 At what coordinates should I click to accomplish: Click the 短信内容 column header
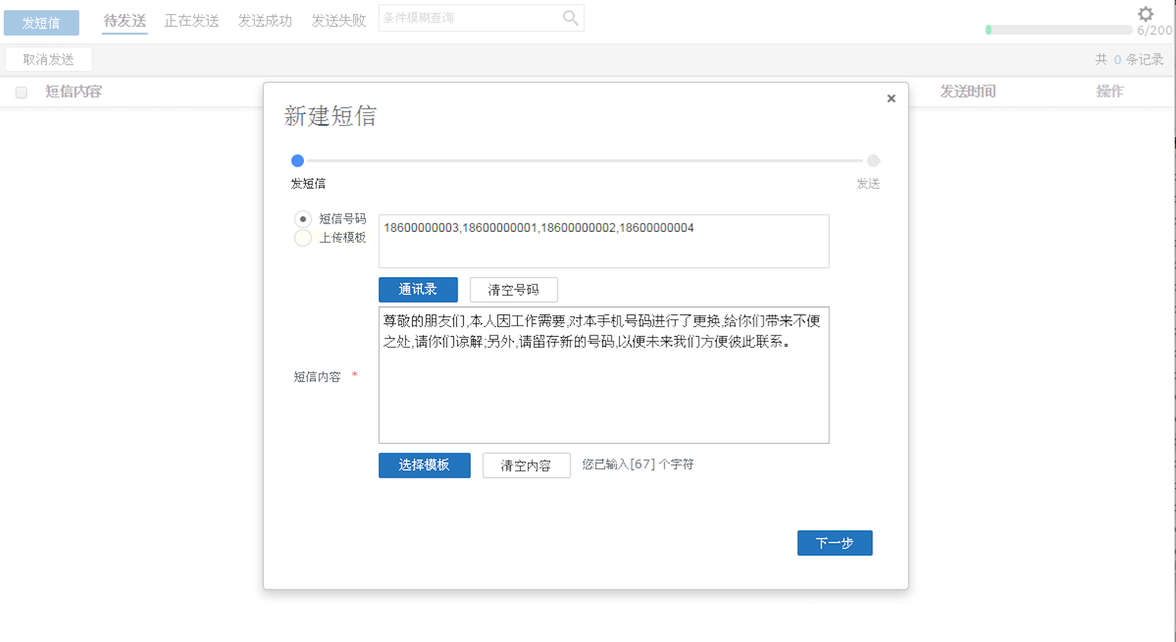pyautogui.click(x=73, y=91)
